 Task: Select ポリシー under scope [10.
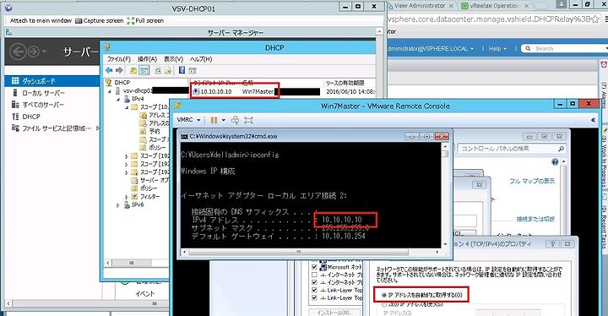click(x=157, y=148)
